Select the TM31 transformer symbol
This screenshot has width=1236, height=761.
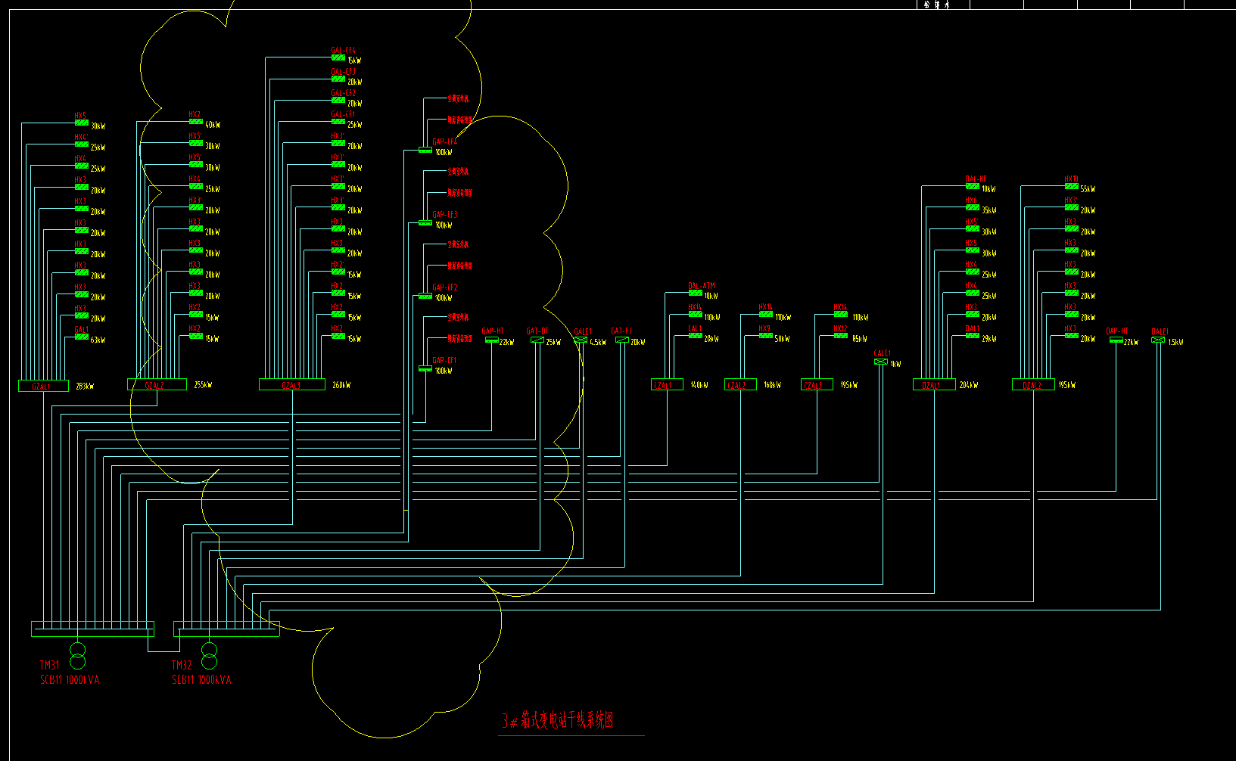pos(77,656)
